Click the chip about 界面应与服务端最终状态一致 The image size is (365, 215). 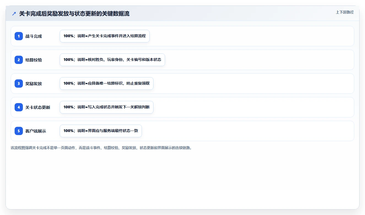point(101,131)
